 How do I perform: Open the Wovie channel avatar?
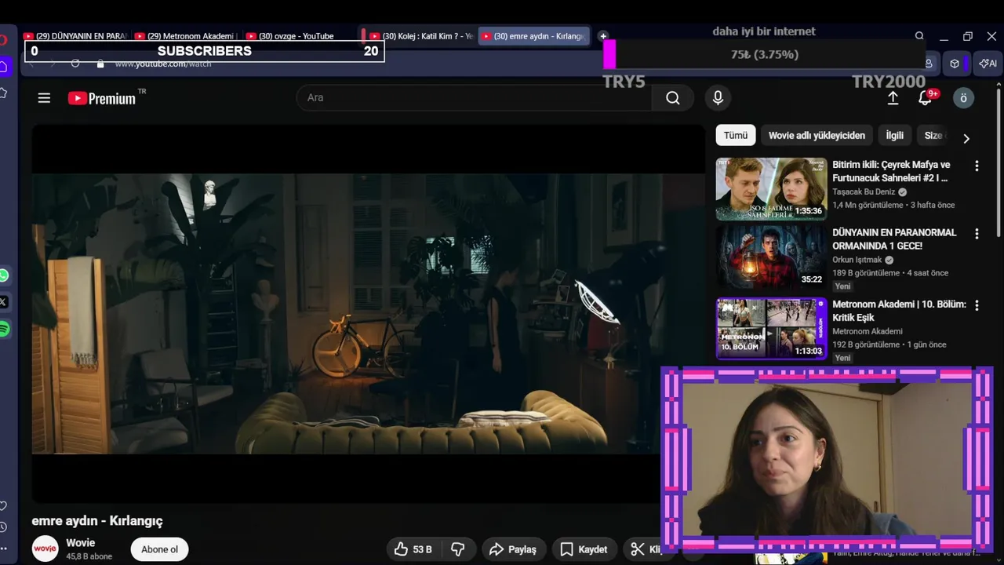[x=45, y=549]
